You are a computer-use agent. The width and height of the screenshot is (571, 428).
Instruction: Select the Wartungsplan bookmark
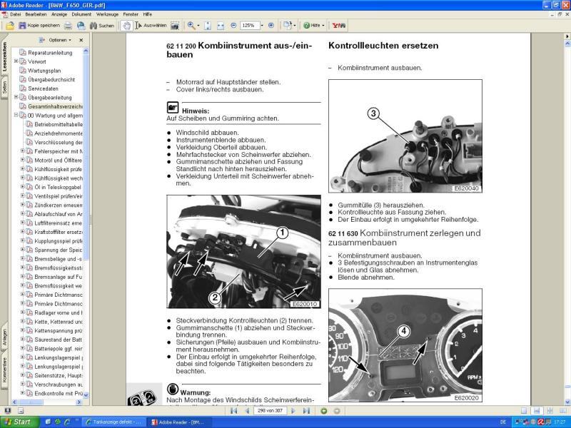[x=44, y=71]
